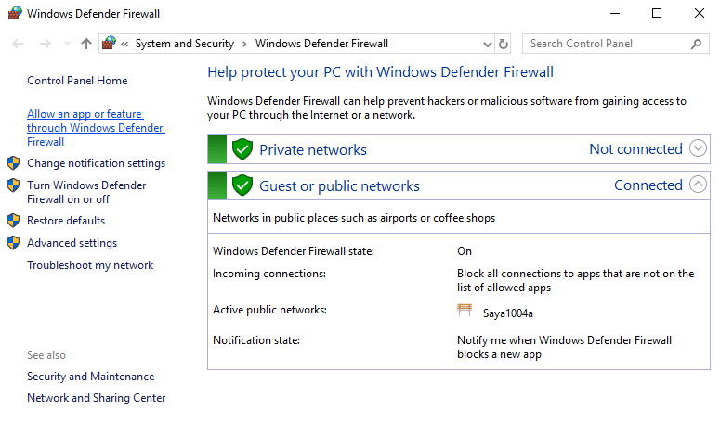The height and width of the screenshot is (422, 720).
Task: Open Change notification settings
Action: coord(96,163)
